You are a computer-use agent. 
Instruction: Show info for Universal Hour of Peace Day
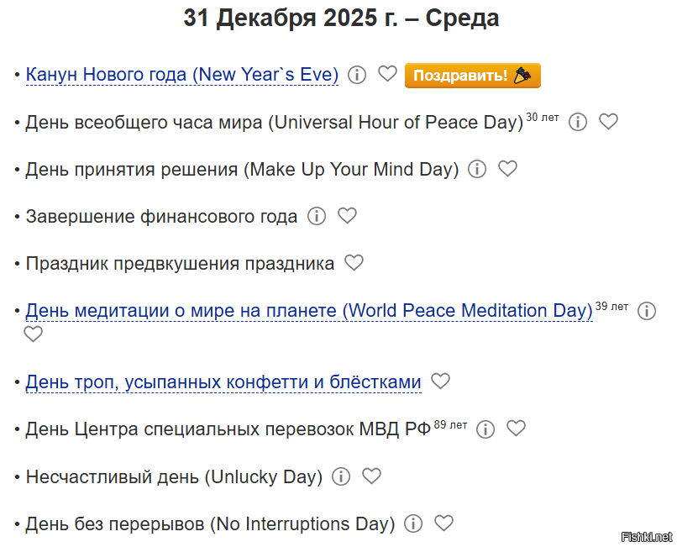coord(578,122)
